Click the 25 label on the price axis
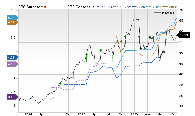195x116 pixels. (x=181, y=107)
